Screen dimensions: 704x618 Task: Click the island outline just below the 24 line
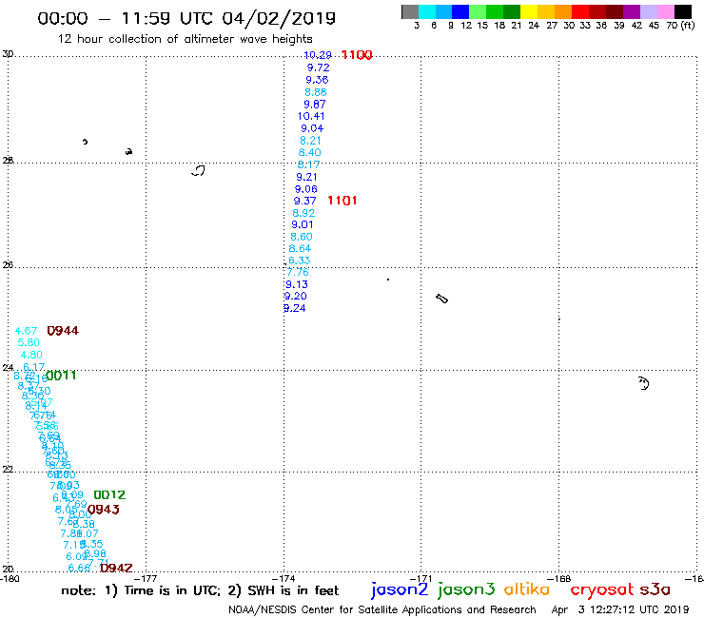pos(644,383)
